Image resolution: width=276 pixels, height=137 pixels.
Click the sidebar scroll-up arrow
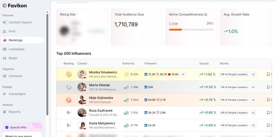click(x=47, y=12)
